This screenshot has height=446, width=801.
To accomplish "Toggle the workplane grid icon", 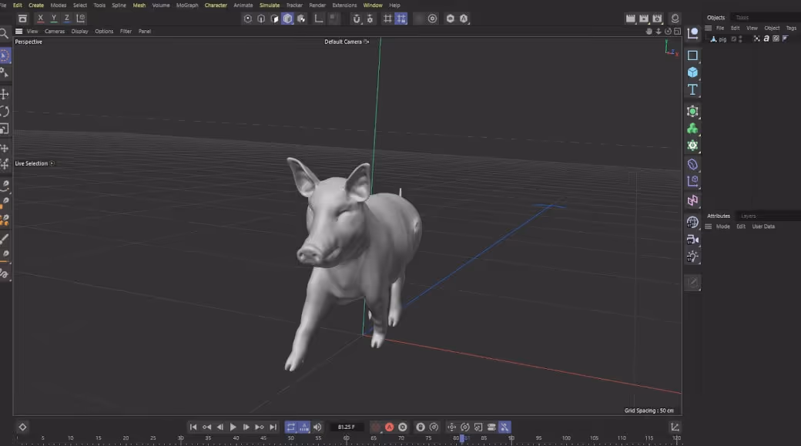I will point(387,19).
